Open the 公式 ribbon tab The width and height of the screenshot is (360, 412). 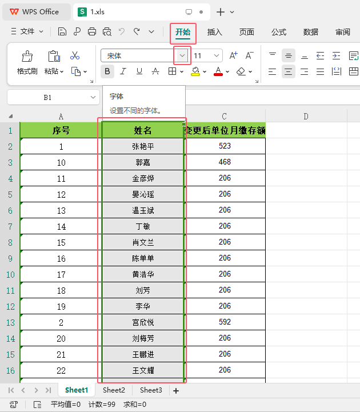pos(279,32)
